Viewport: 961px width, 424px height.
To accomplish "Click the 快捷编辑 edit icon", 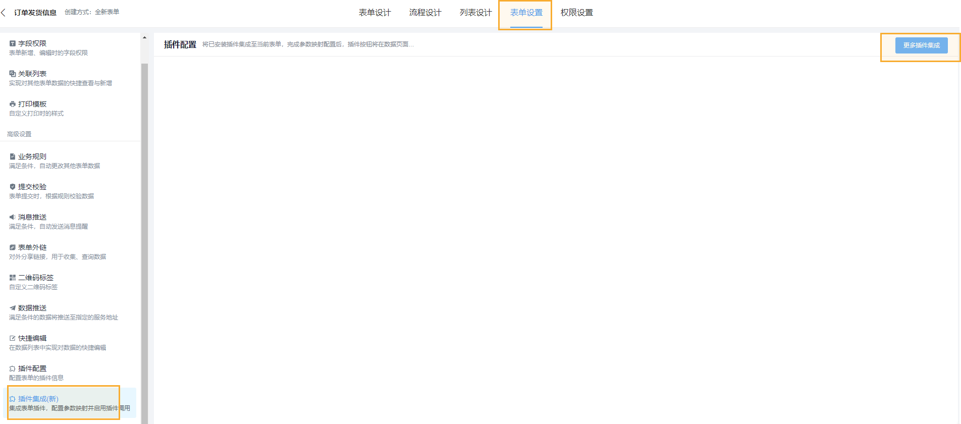I will point(12,338).
